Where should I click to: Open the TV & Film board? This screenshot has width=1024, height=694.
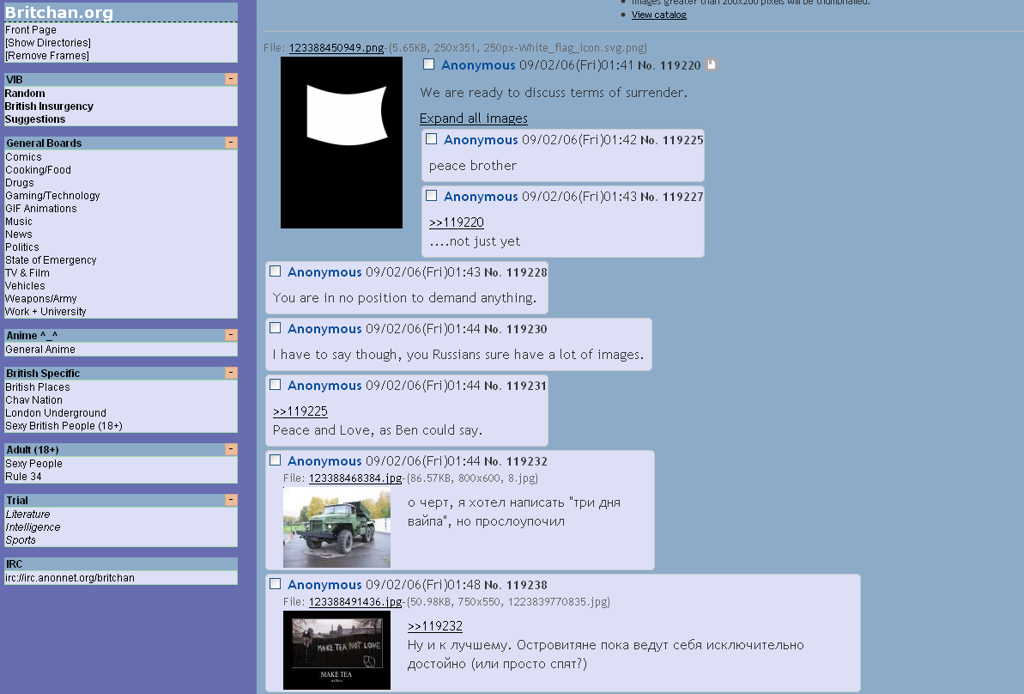tap(27, 273)
